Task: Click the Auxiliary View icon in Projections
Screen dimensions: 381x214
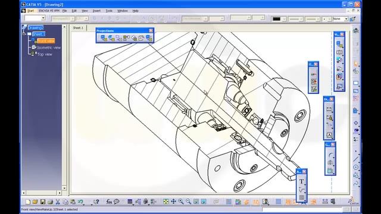Action: (134, 38)
